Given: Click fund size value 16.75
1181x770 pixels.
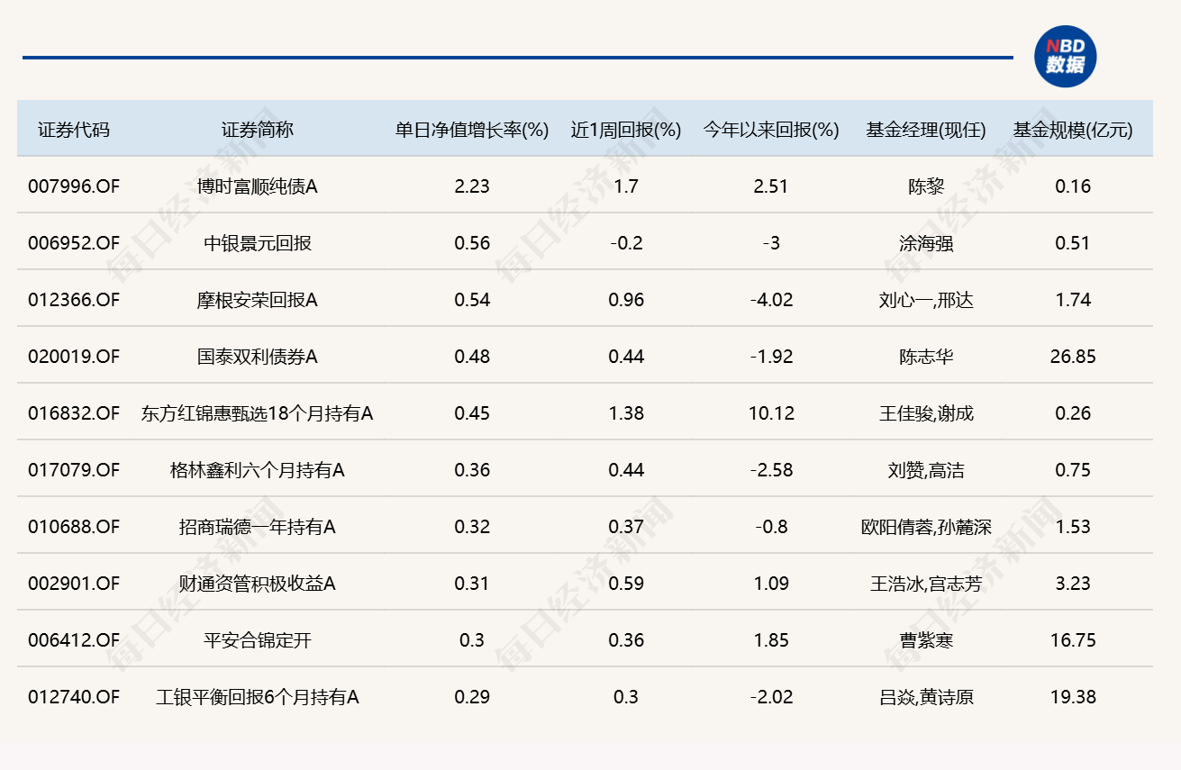Looking at the screenshot, I should [1073, 640].
